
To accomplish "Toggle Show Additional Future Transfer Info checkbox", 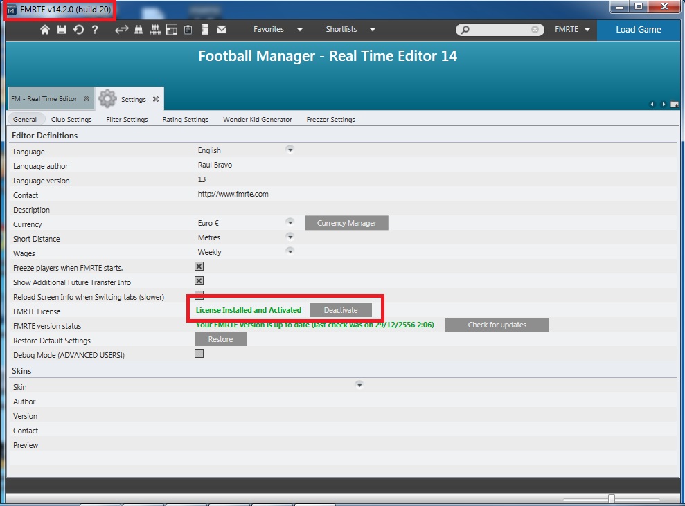I will pos(199,281).
